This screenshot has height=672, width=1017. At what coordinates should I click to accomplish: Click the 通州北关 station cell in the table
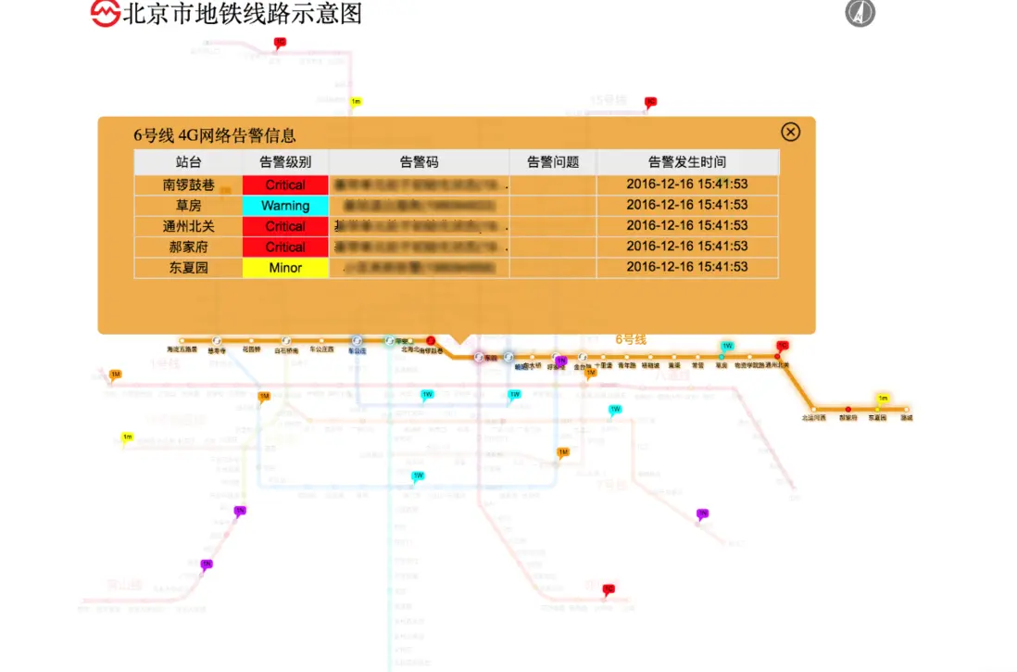point(188,226)
